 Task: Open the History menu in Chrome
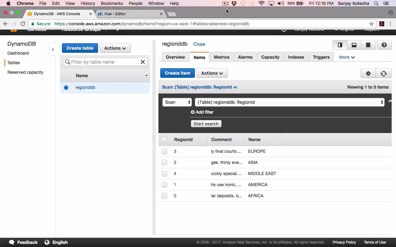[88, 3]
